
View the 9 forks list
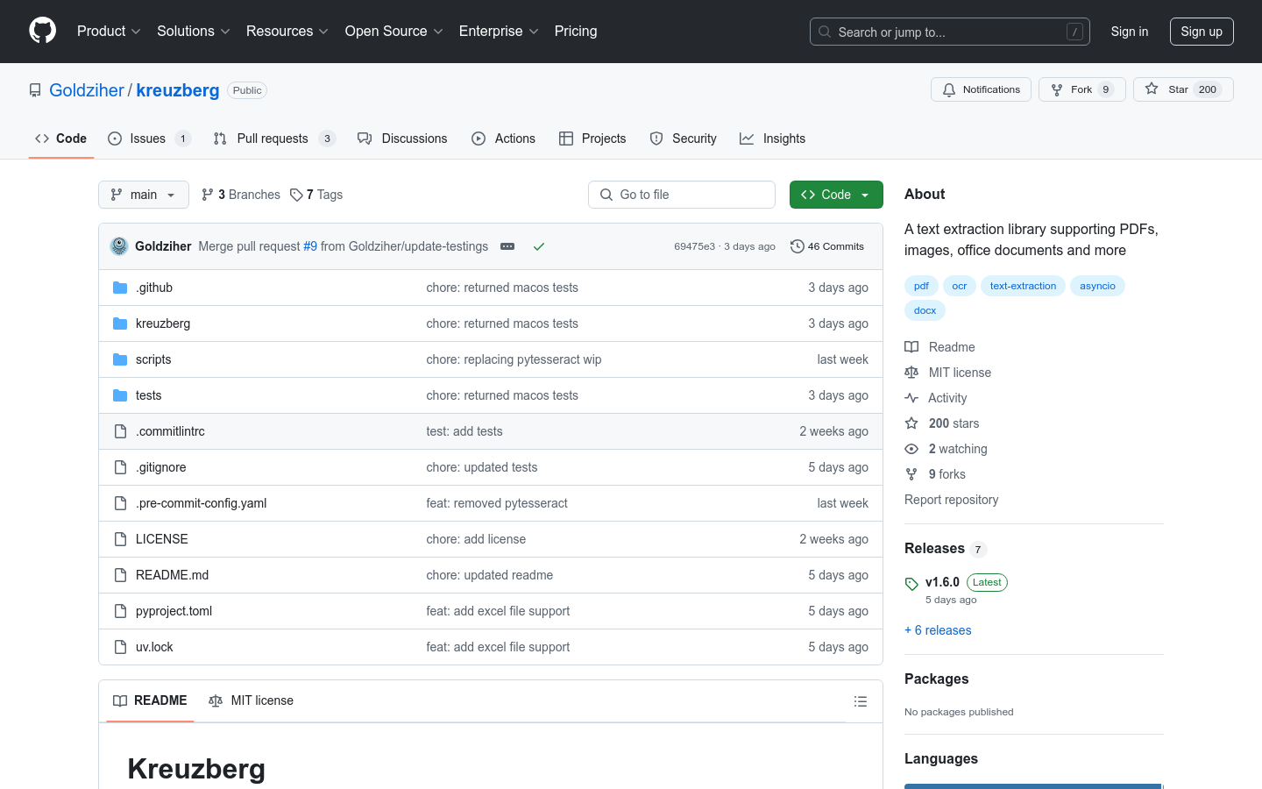pos(935,474)
